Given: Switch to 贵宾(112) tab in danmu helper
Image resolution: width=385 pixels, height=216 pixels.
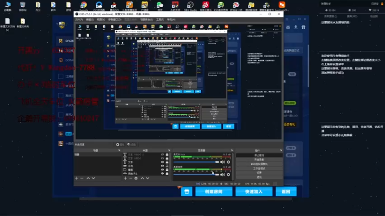Looking at the screenshot, I should pos(352,16).
